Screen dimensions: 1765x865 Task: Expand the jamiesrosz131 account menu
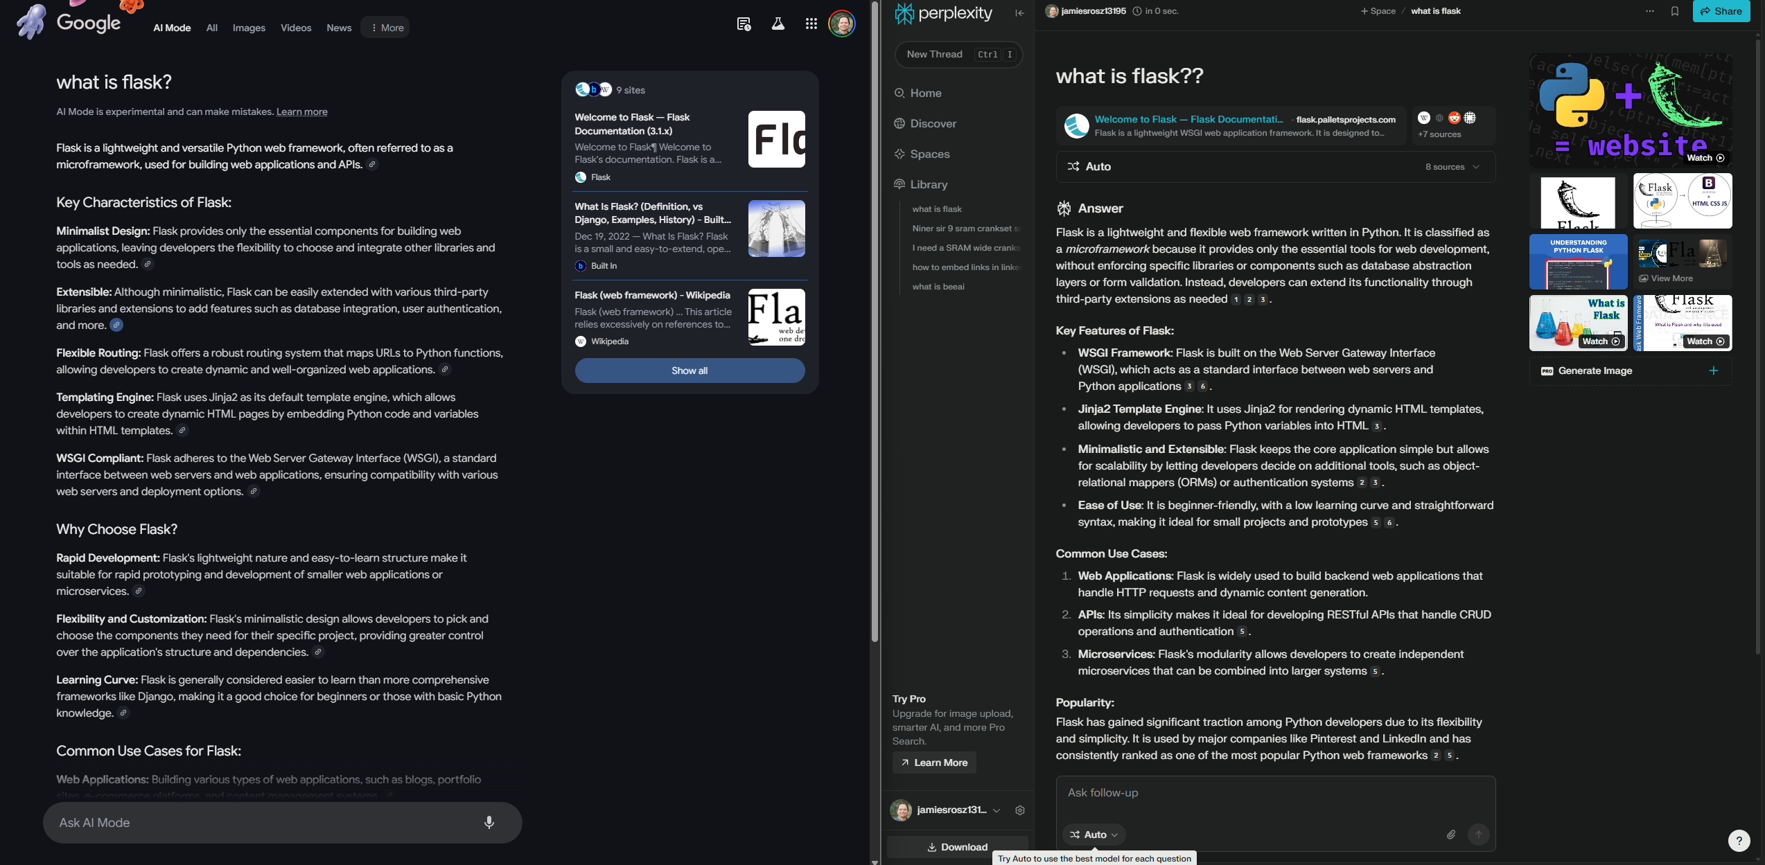947,810
